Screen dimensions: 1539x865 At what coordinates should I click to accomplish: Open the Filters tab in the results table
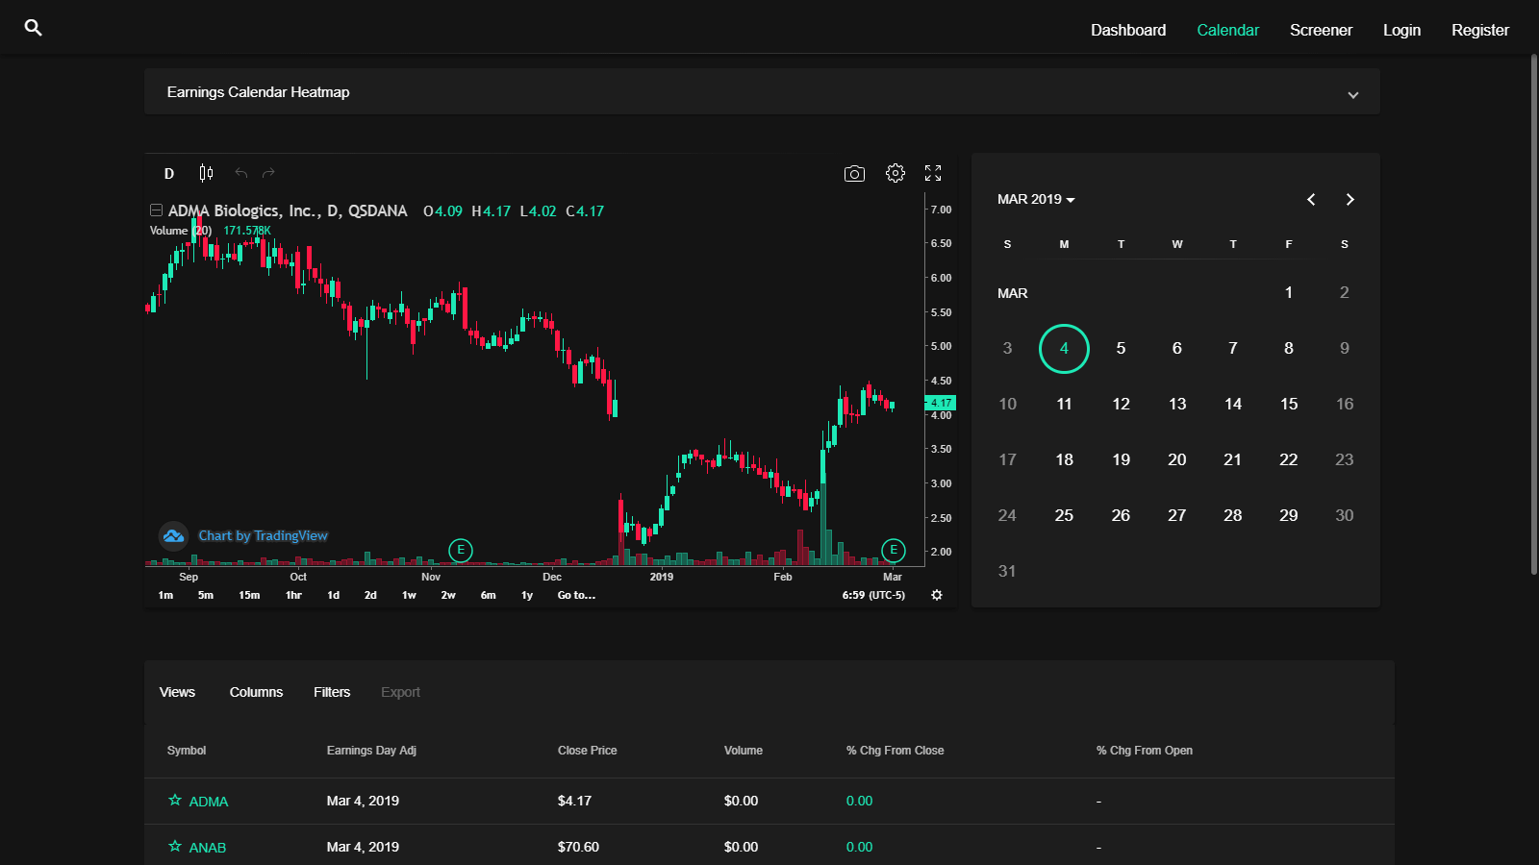[x=331, y=691]
